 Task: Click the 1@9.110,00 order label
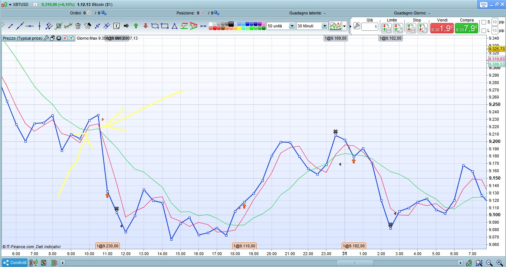(244, 246)
